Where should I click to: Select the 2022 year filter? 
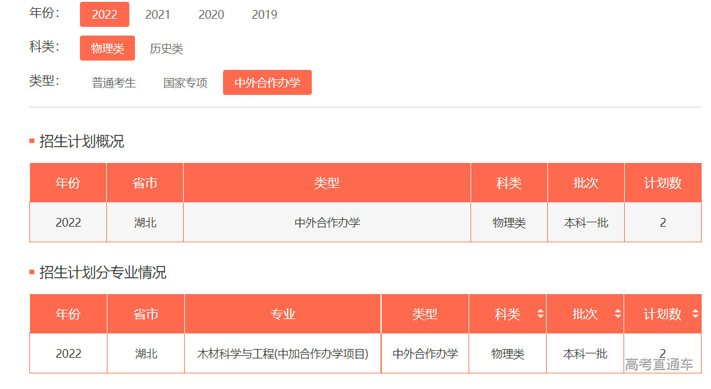click(x=104, y=14)
